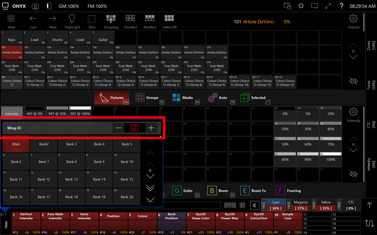Select Bank 7 button
This screenshot has height=235, width=377.
tap(44, 162)
